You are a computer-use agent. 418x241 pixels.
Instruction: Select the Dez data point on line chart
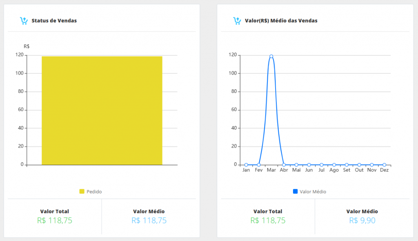tap(384, 165)
